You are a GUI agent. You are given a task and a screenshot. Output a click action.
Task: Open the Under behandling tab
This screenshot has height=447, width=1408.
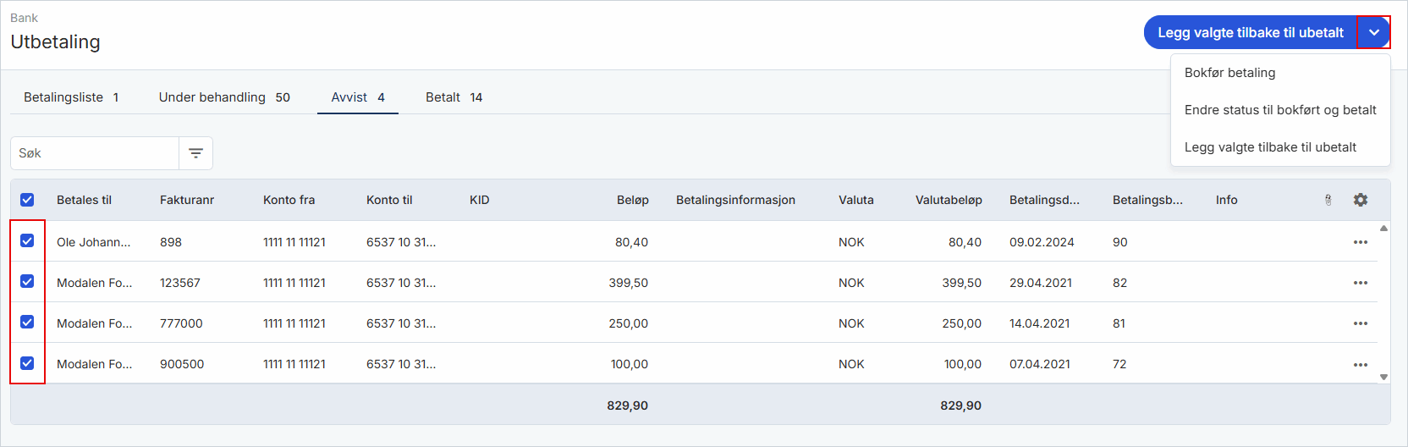[224, 97]
